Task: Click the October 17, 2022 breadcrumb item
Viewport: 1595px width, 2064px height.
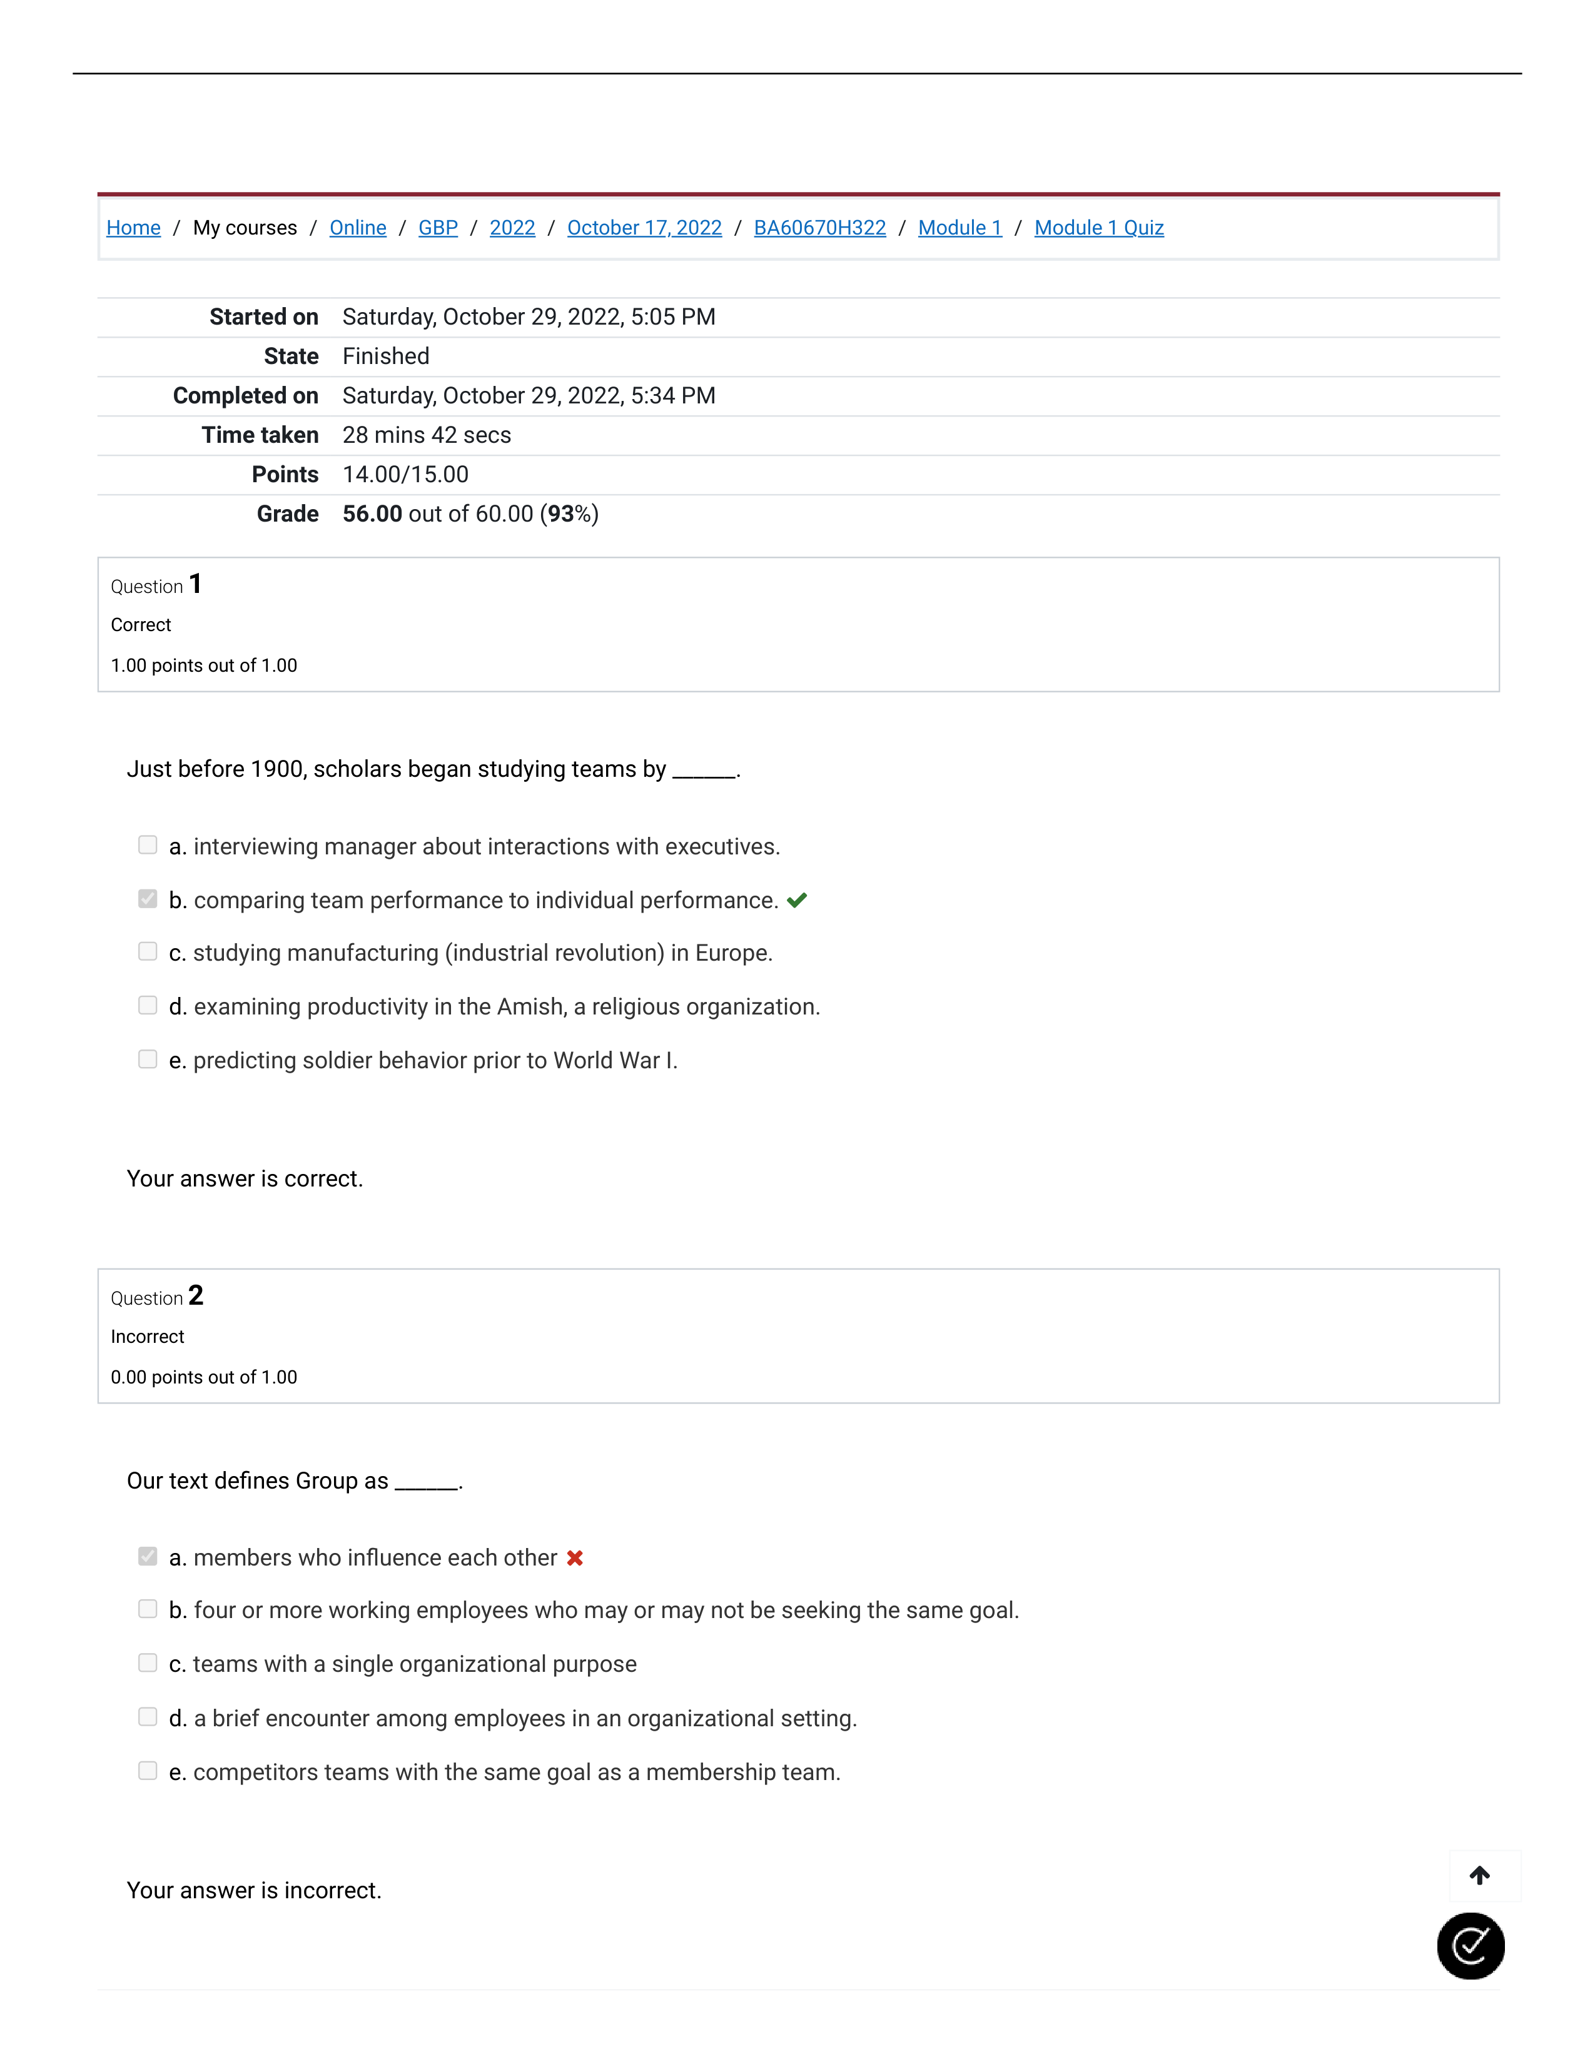Action: click(x=642, y=228)
